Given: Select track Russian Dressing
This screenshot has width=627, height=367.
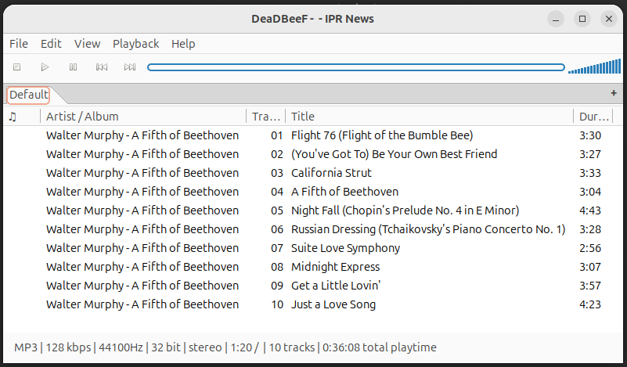Looking at the screenshot, I should pos(428,229).
